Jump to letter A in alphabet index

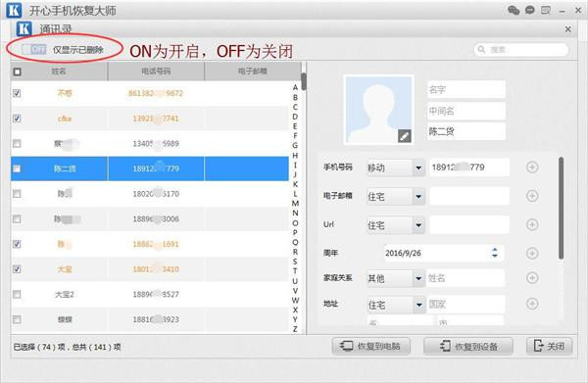point(295,88)
